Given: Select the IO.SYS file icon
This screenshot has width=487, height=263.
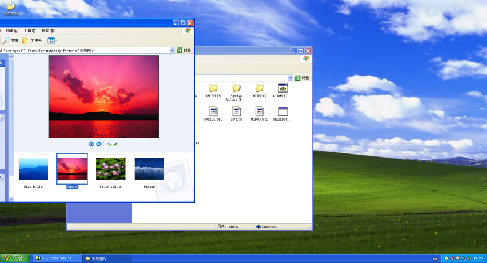Looking at the screenshot, I should [236, 114].
